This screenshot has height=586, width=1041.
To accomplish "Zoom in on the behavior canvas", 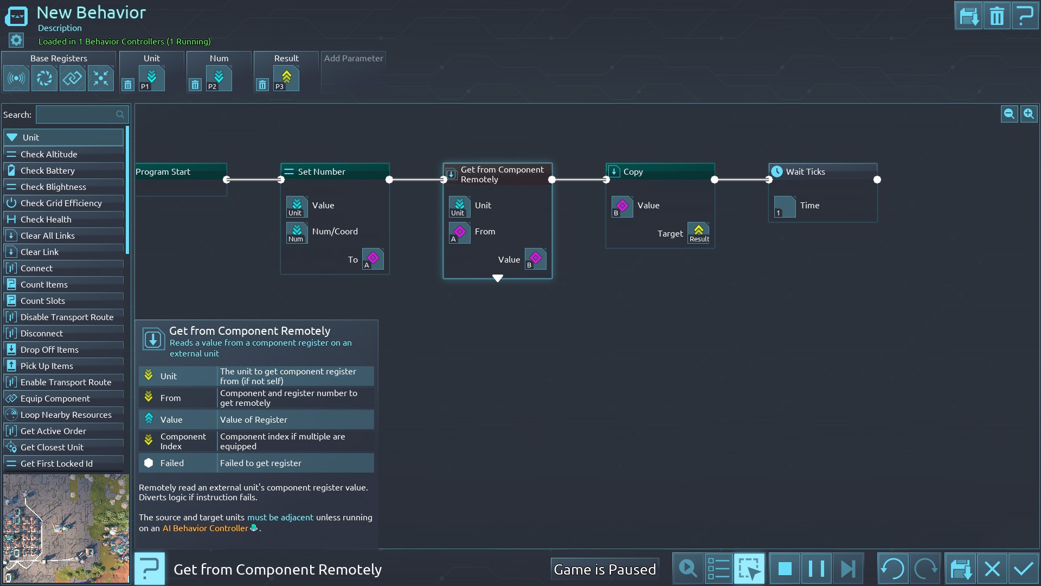I will (x=1029, y=114).
